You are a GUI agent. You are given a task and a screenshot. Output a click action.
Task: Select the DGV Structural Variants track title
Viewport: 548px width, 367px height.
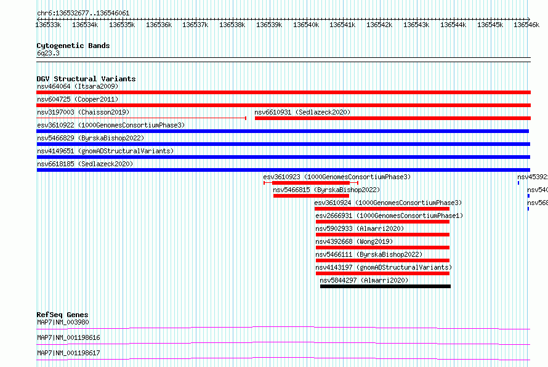click(86, 79)
